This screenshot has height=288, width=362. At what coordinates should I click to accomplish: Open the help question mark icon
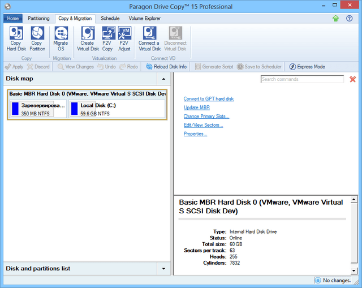[351, 18]
